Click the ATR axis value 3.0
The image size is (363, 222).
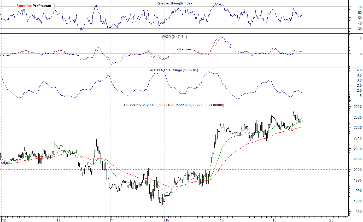click(359, 80)
